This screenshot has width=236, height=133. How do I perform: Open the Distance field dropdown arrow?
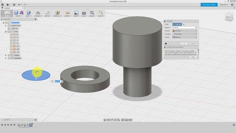click(x=196, y=28)
